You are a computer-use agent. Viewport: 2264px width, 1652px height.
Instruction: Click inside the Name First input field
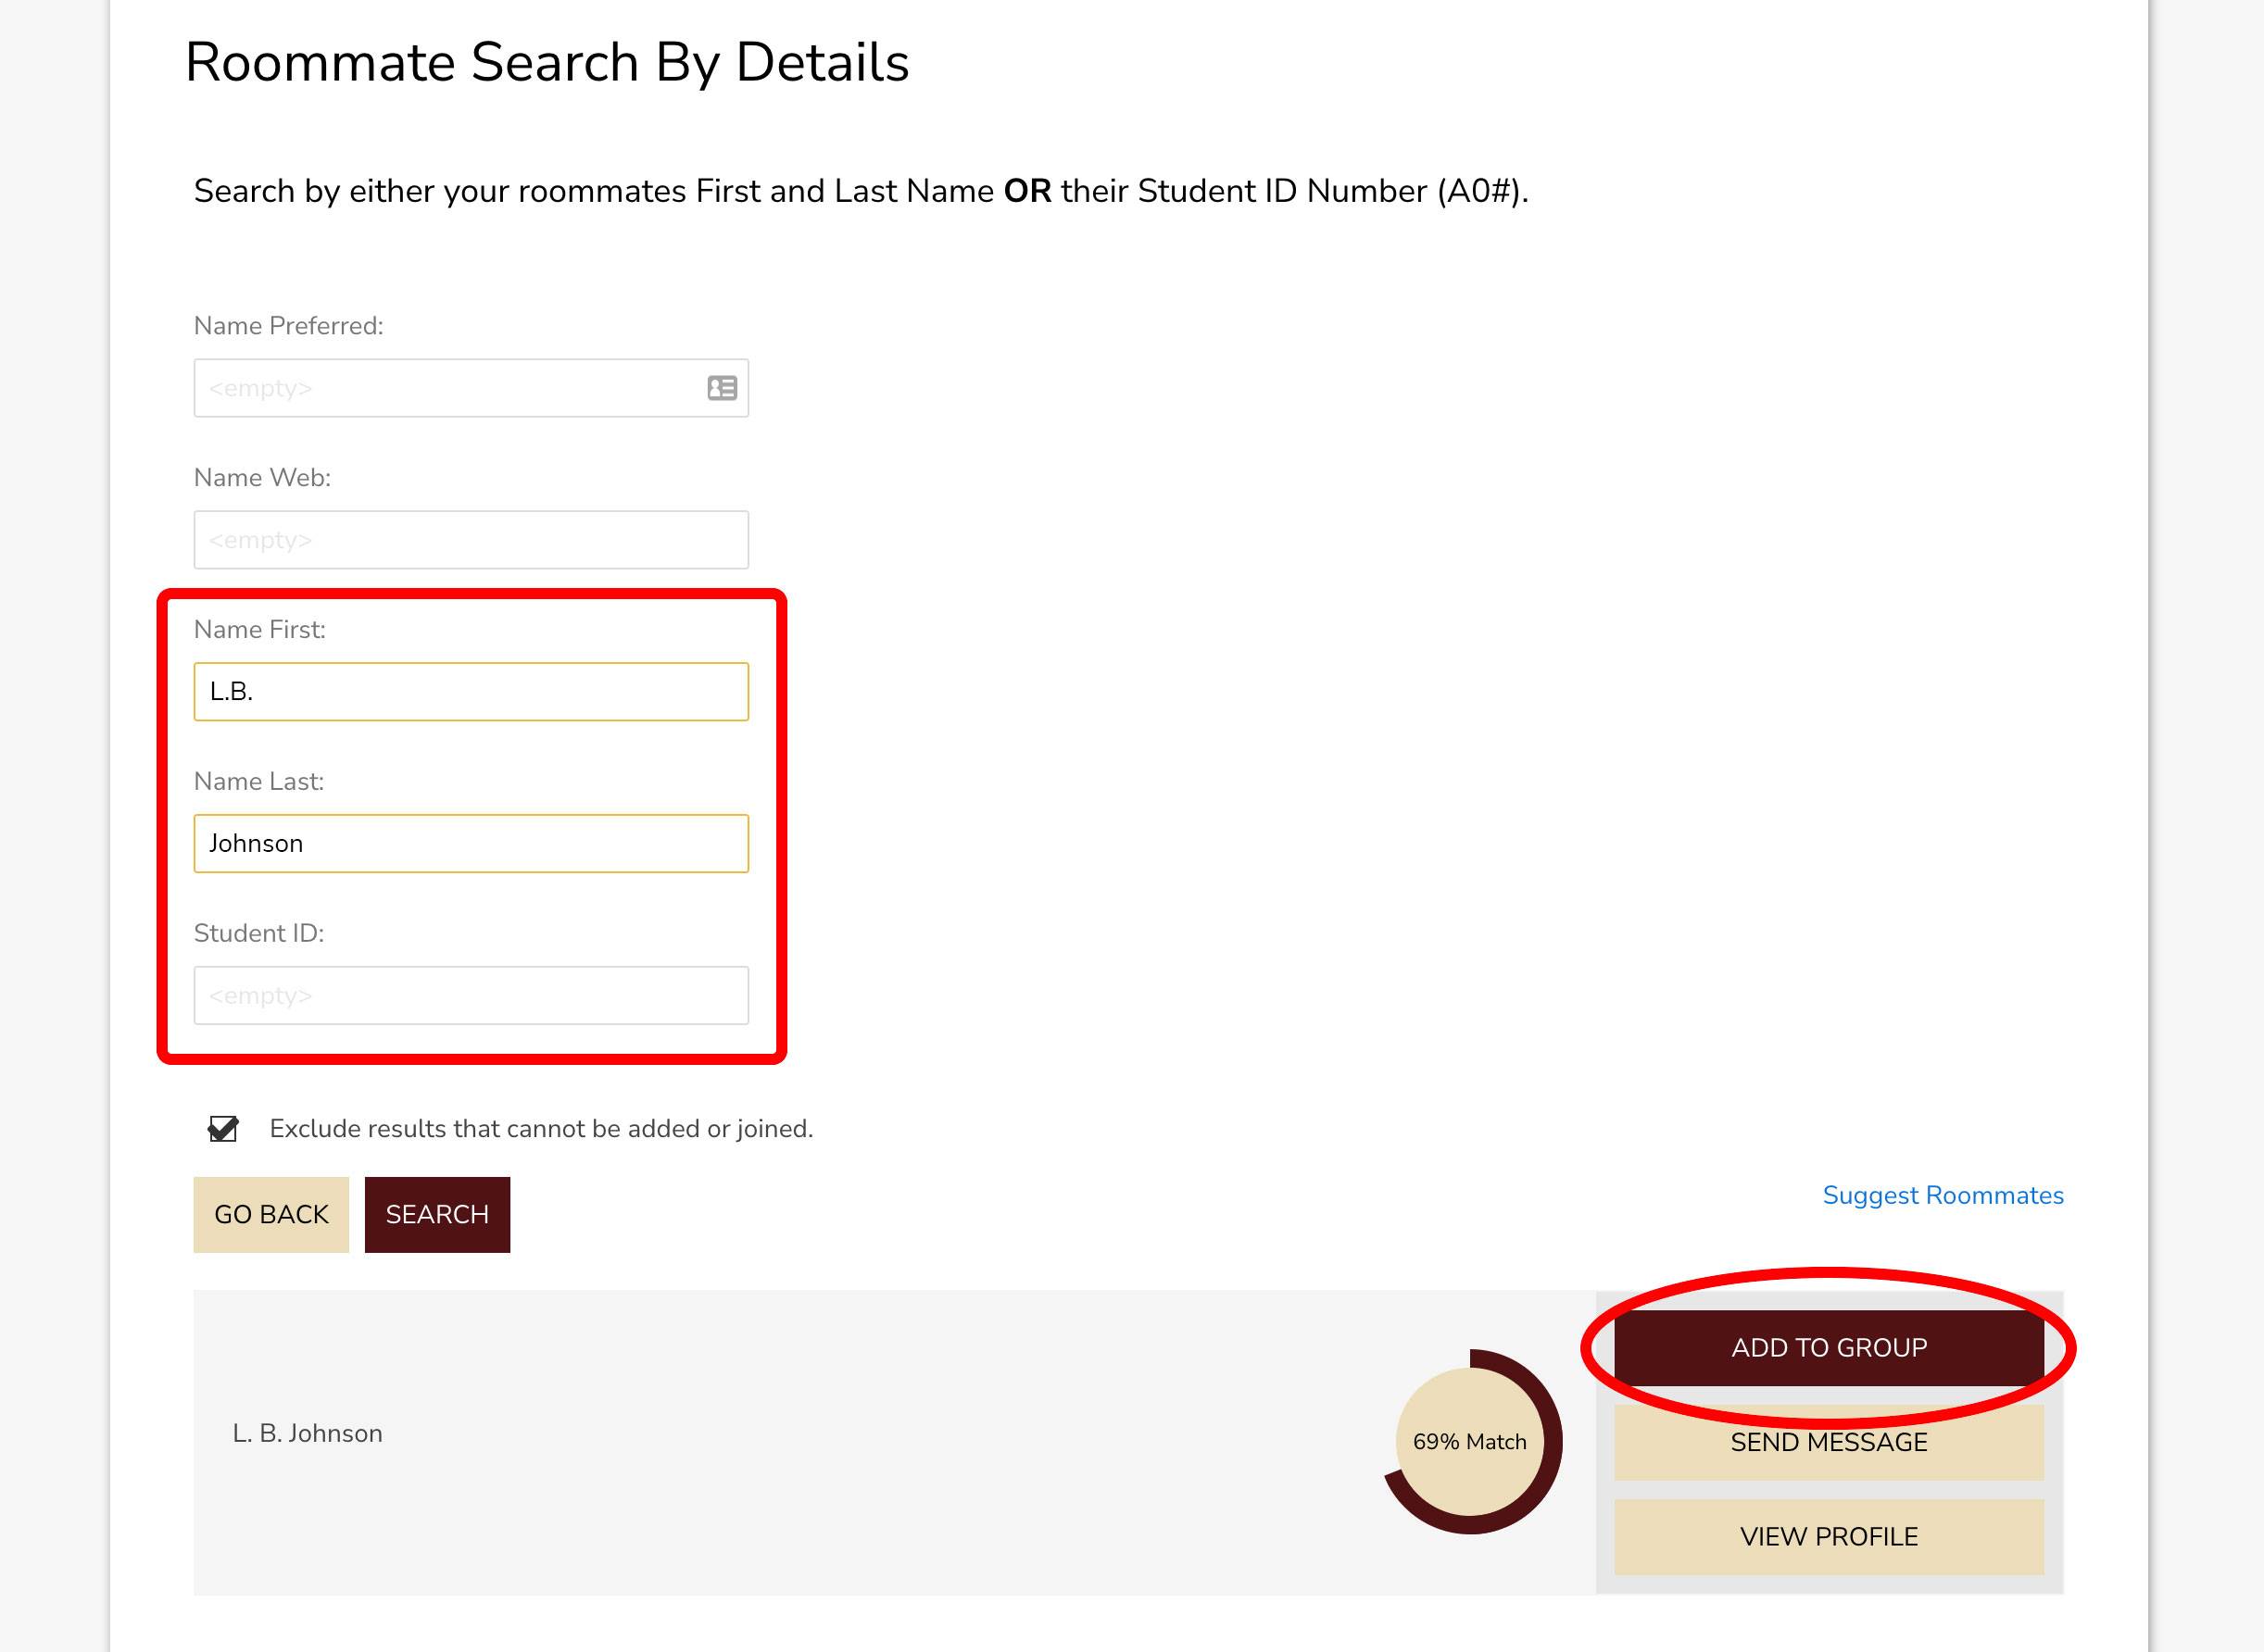tap(470, 691)
